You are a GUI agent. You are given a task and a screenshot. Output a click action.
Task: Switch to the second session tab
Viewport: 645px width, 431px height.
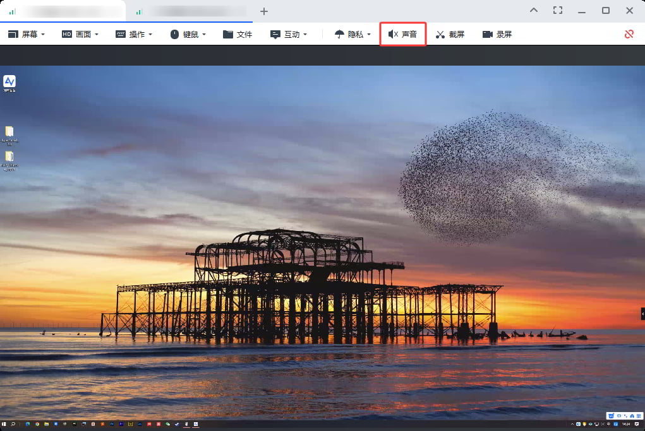click(190, 11)
